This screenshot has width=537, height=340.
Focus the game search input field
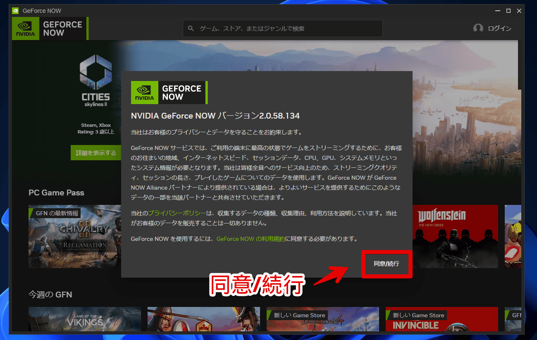(x=283, y=29)
